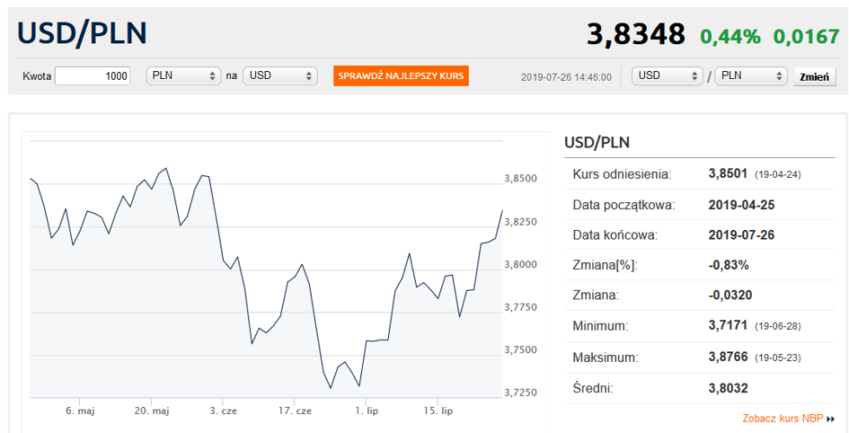The height and width of the screenshot is (433, 849).
Task: Expand the USD target currency dropdown after "na"
Action: (x=279, y=76)
